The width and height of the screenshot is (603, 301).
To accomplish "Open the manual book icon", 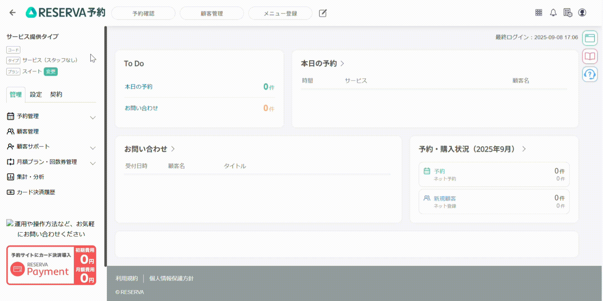I will 590,56.
